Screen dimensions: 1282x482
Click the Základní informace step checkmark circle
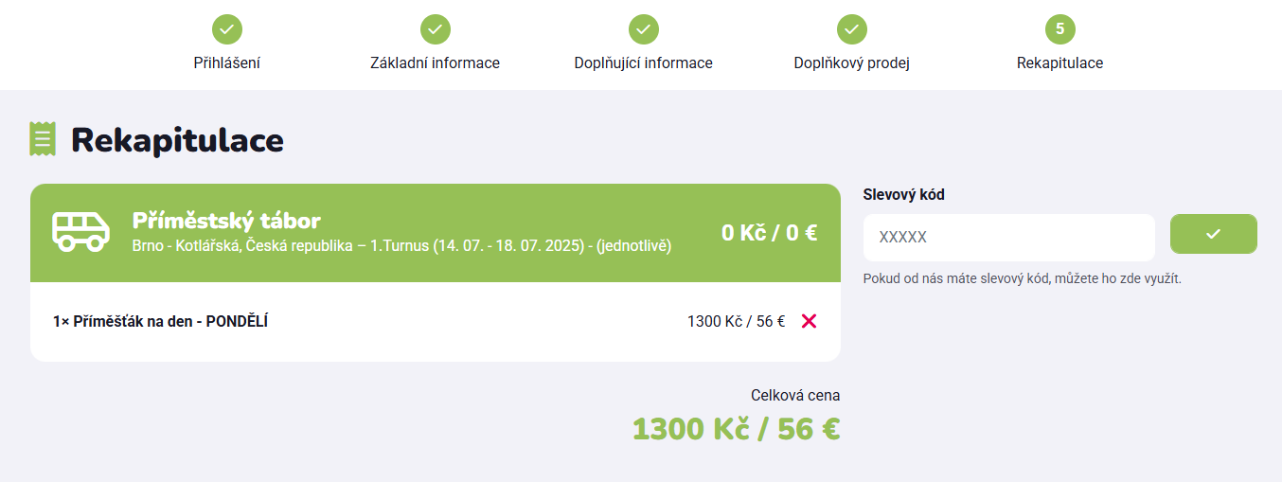[x=436, y=29]
